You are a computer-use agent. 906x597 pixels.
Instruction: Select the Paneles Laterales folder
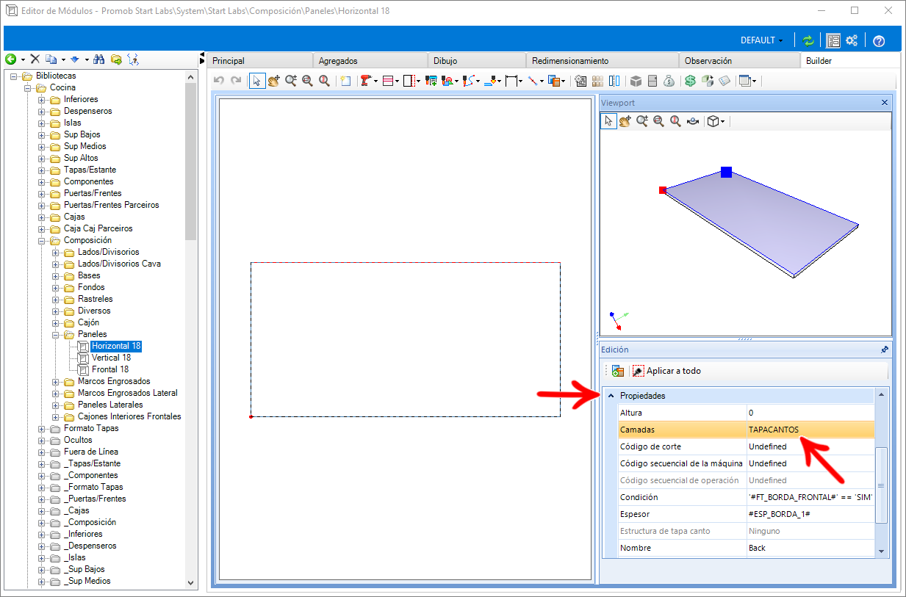[x=110, y=405]
